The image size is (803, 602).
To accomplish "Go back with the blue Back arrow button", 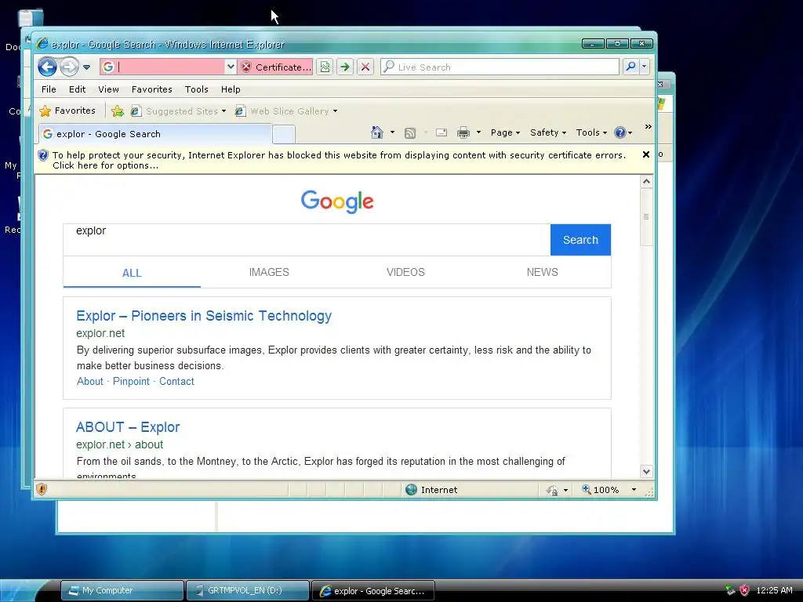I will [x=47, y=67].
